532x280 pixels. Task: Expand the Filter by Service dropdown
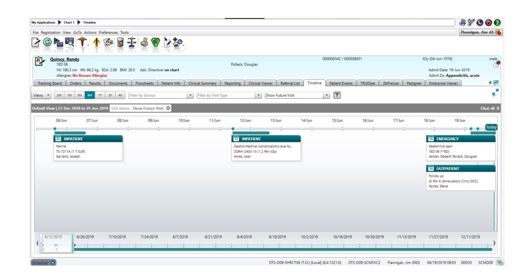pos(190,95)
